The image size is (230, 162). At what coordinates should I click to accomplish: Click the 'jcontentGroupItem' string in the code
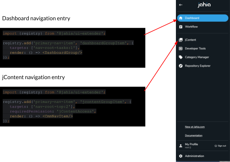(x=102, y=102)
